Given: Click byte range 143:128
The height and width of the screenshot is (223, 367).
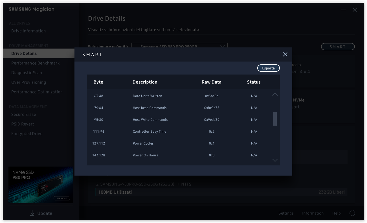Looking at the screenshot, I should [x=99, y=155].
